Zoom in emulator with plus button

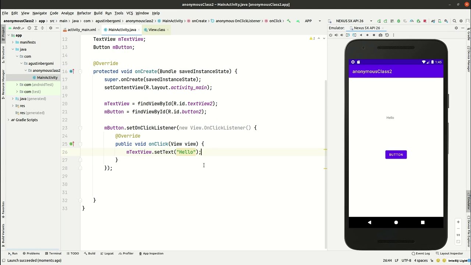pos(458,222)
